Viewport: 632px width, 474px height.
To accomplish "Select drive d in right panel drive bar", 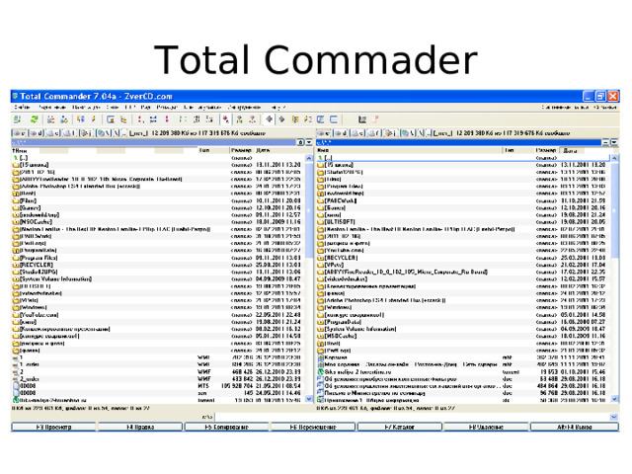I will [x=341, y=133].
